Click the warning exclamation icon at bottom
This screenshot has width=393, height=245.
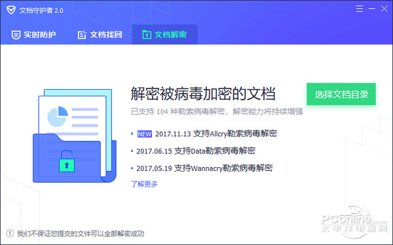coord(10,233)
